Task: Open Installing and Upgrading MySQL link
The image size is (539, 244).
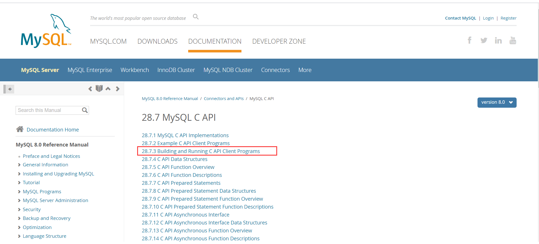Action: coord(58,174)
